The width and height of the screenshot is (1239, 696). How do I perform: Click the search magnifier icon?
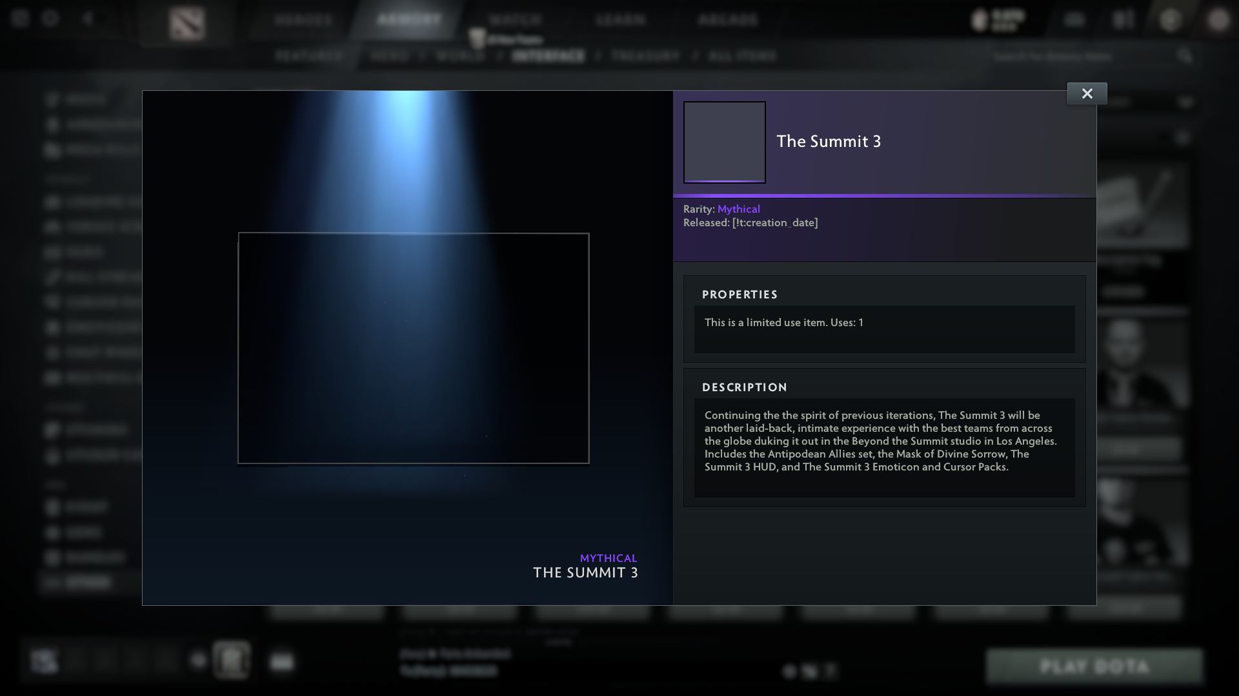click(x=1186, y=56)
